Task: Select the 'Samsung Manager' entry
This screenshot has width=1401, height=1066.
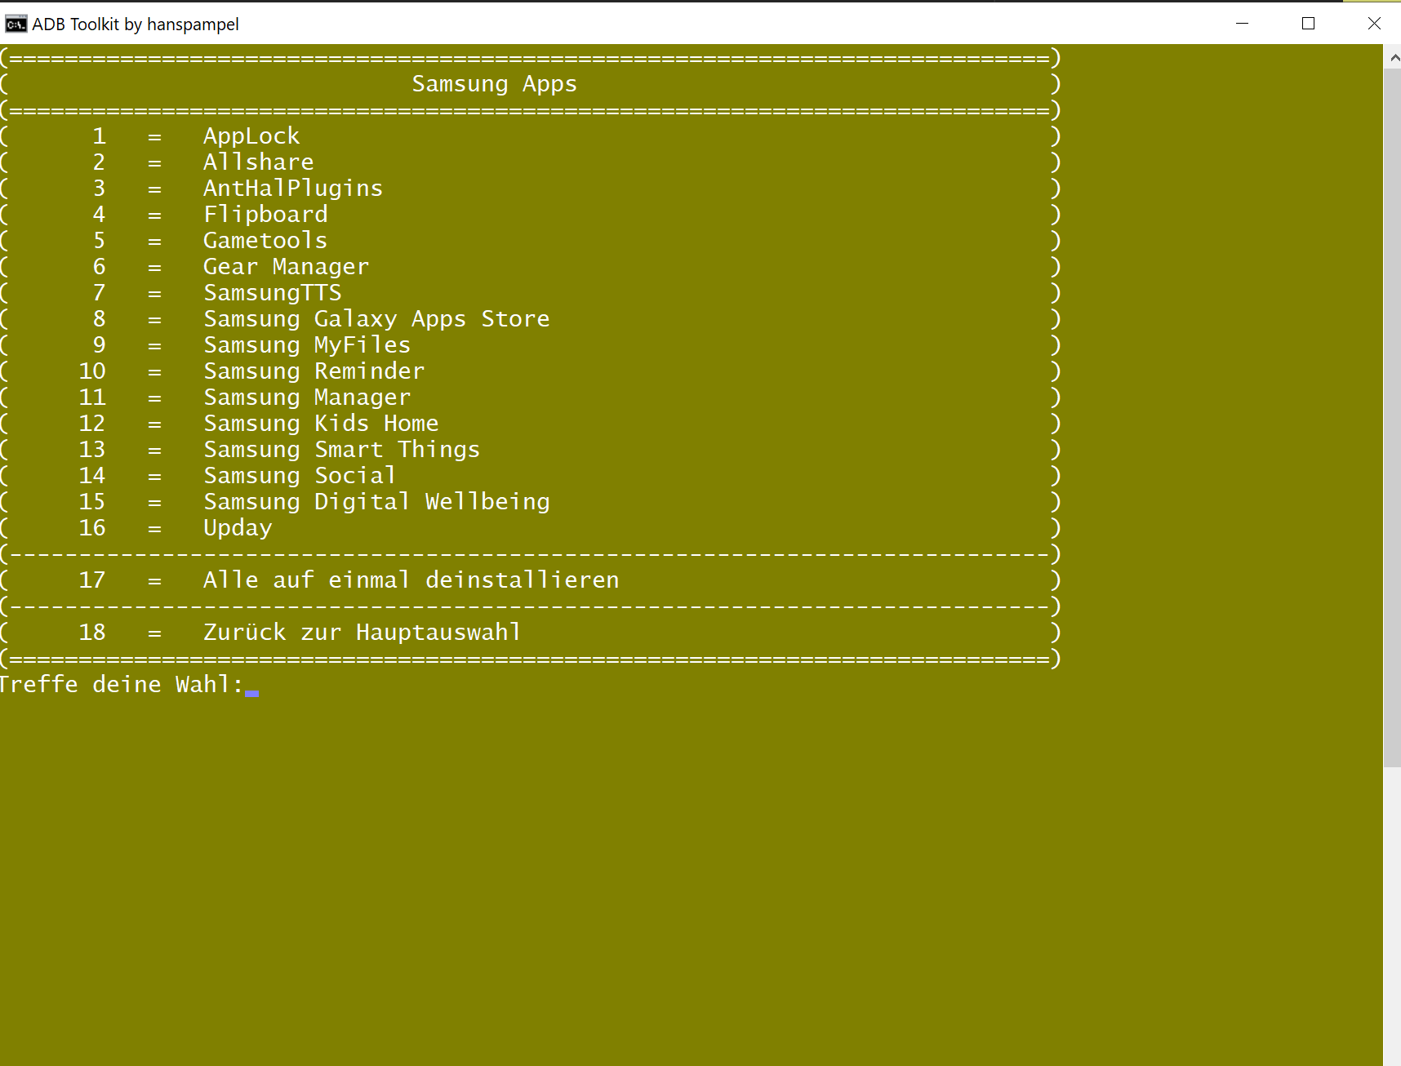Action: (x=307, y=398)
